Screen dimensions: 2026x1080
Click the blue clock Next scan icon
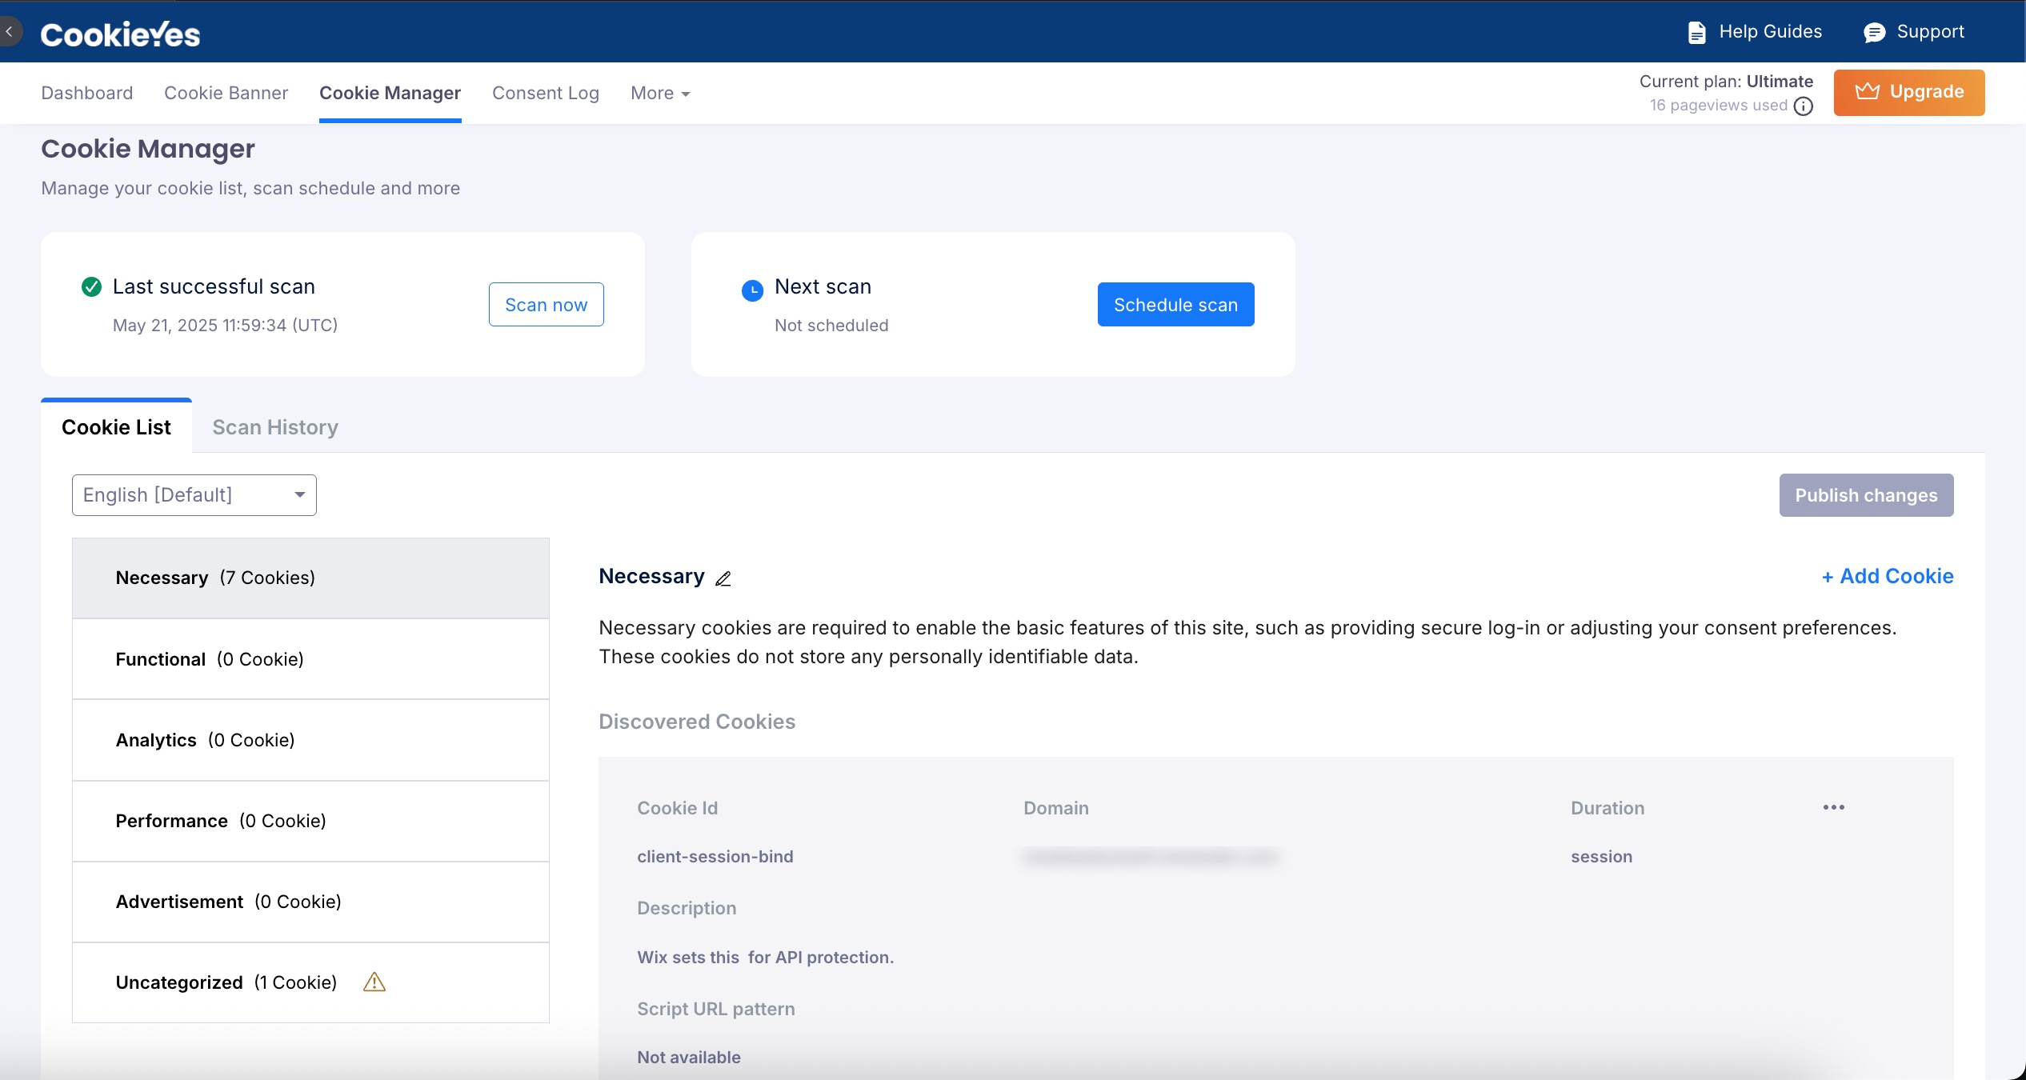click(751, 290)
